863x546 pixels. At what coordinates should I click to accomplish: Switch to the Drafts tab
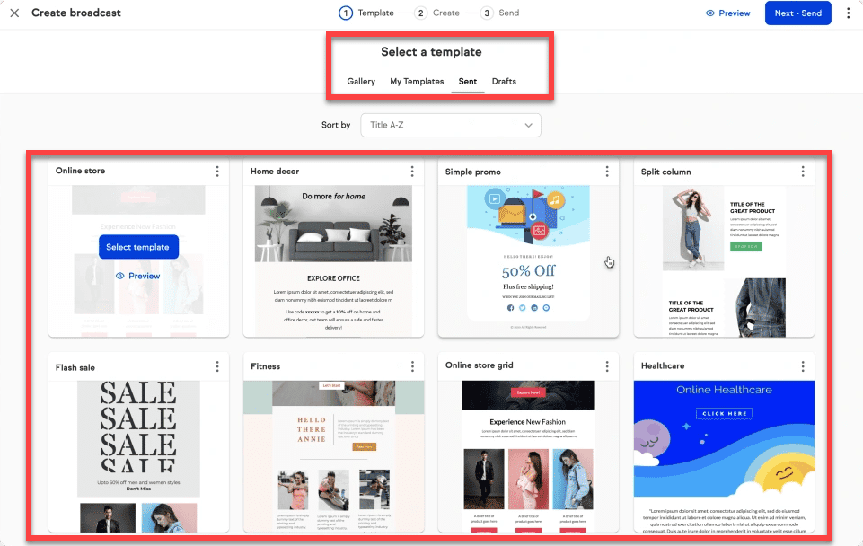[504, 81]
